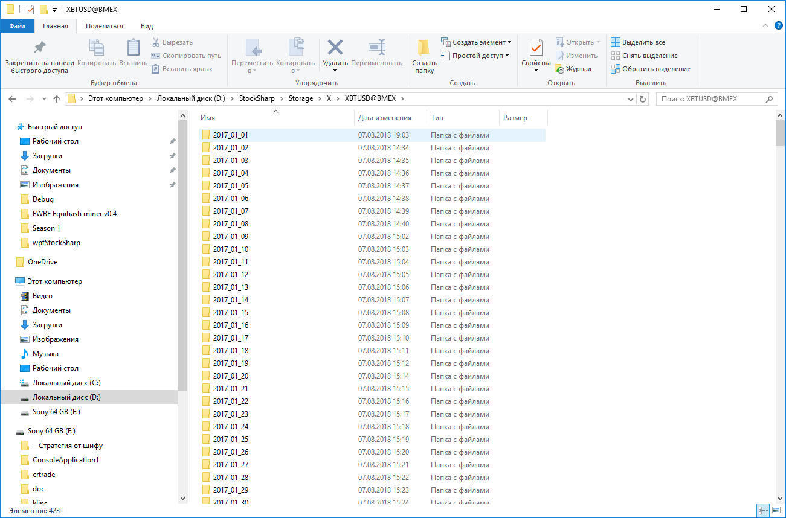The image size is (786, 518).
Task: Open the Easy access (Простой доступ) dropdown
Action: tap(507, 56)
